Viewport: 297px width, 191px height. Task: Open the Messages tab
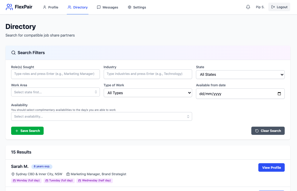pyautogui.click(x=107, y=7)
